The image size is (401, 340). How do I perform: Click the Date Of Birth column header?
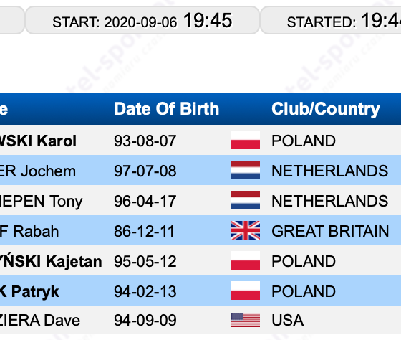[x=166, y=109]
